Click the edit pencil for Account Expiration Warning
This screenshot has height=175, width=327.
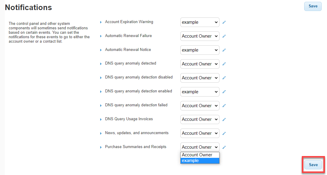click(x=224, y=22)
